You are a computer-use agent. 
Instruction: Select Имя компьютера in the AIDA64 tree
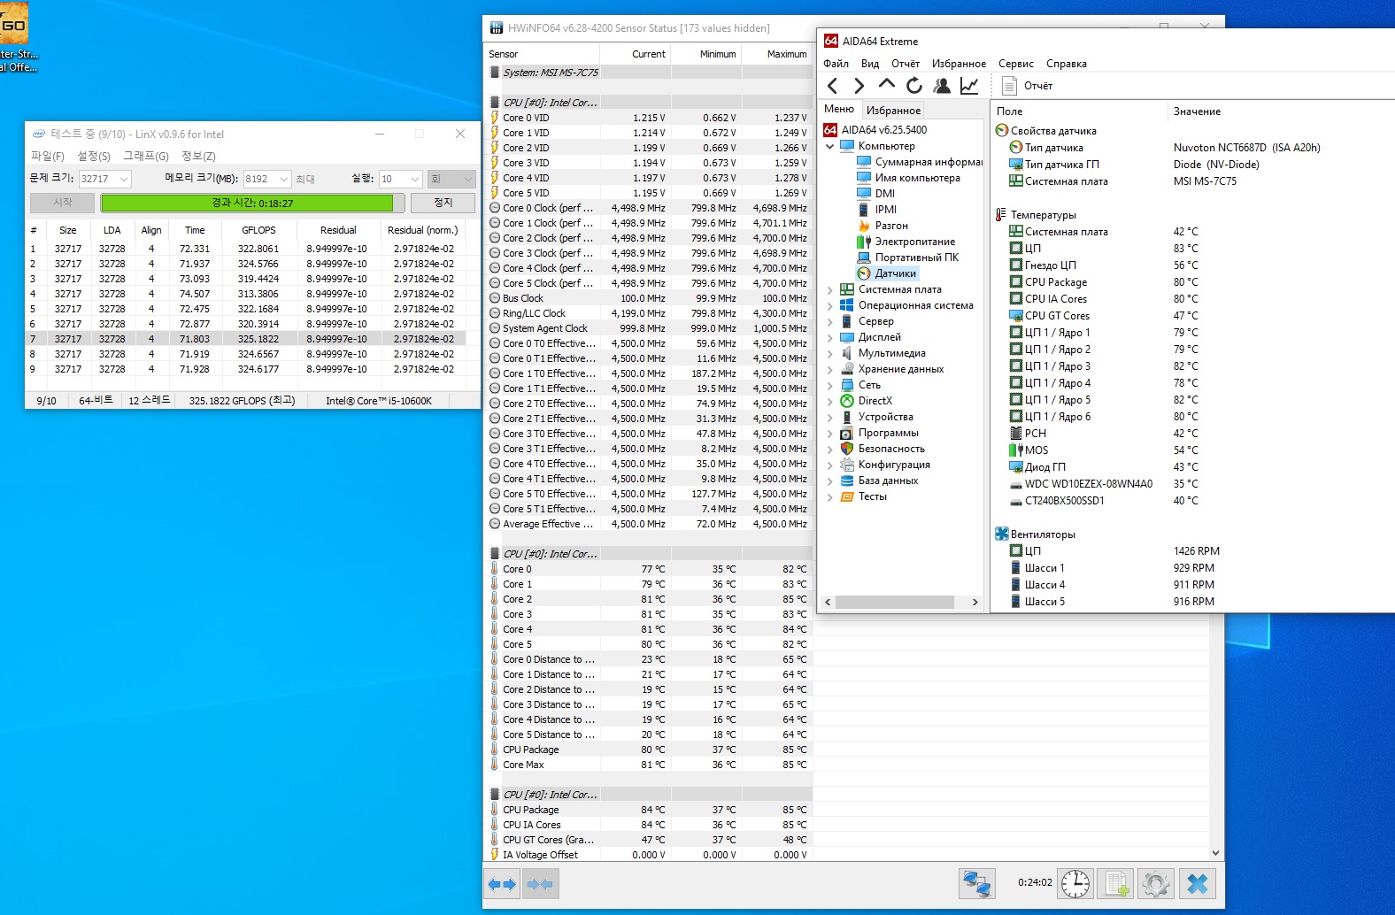[909, 178]
